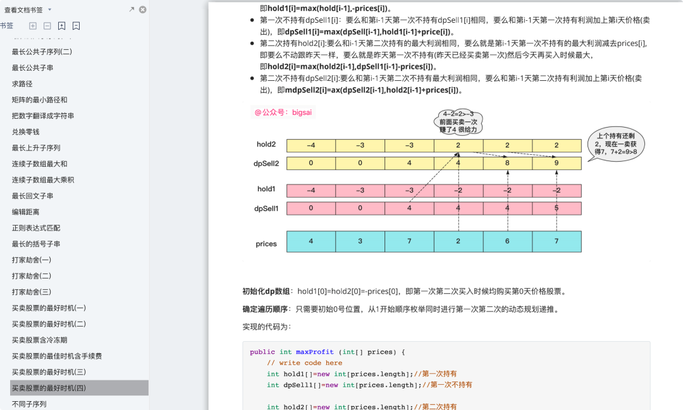Screen dimensions: 683x410
Task: Go to bookmark 求路径
Action: [22, 84]
